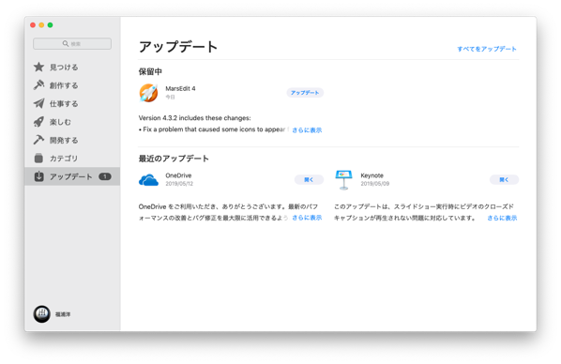Image resolution: width=561 pixels, height=364 pixels.
Task: Click the green maximize window button
Action: (50, 25)
